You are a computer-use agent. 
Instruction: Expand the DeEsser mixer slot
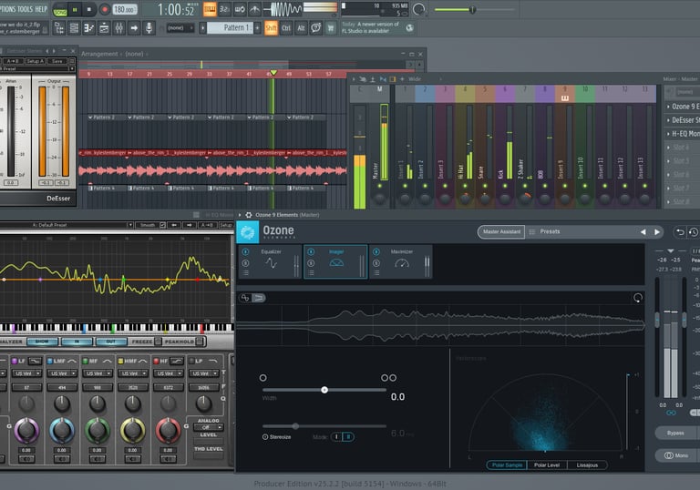(x=668, y=120)
